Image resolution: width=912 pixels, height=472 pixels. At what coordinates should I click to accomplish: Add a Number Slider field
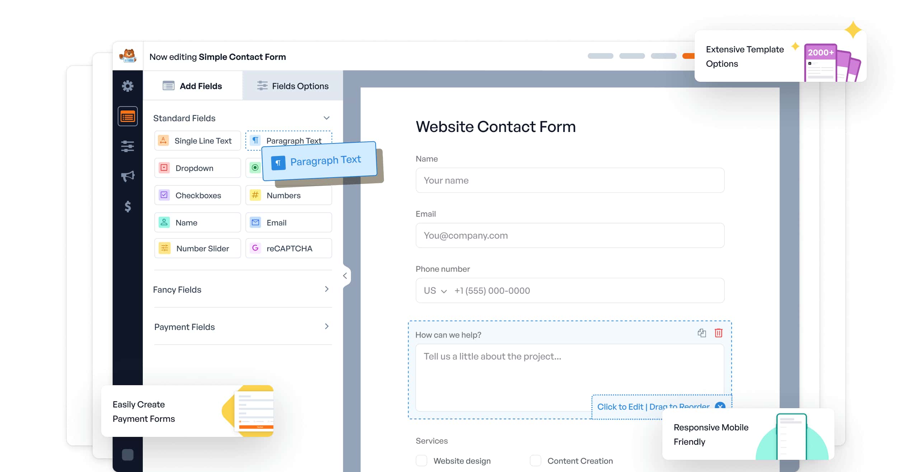pyautogui.click(x=197, y=248)
